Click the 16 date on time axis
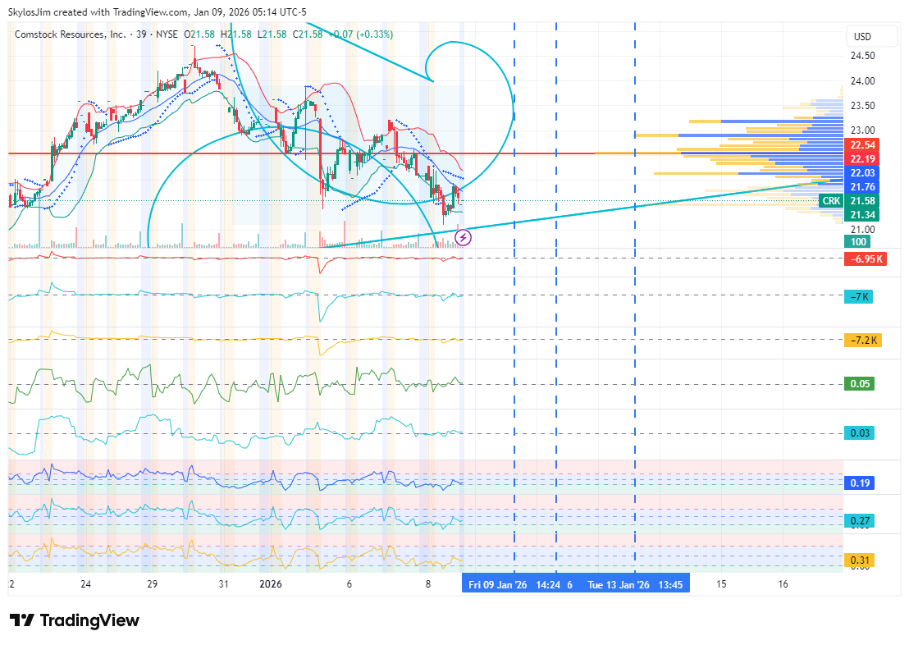 pyautogui.click(x=783, y=584)
